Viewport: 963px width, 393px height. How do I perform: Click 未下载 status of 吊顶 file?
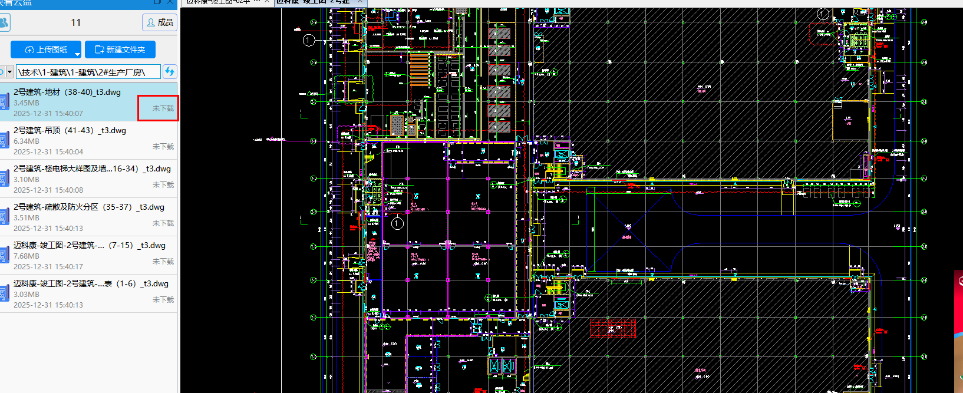tap(163, 147)
